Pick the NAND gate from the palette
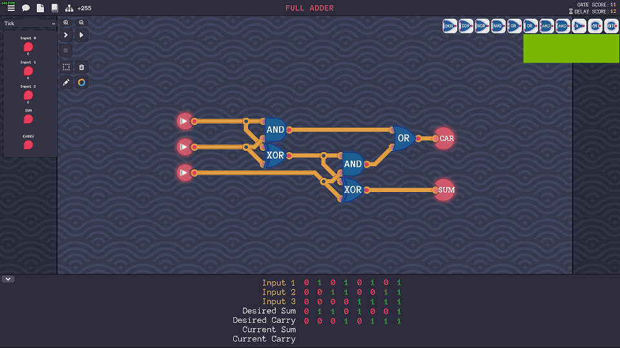 pyautogui.click(x=498, y=26)
